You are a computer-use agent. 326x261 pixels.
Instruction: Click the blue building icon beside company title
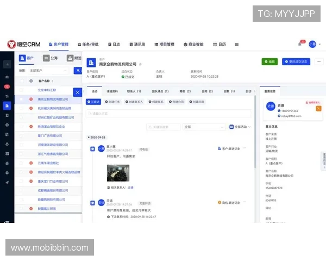(91, 63)
